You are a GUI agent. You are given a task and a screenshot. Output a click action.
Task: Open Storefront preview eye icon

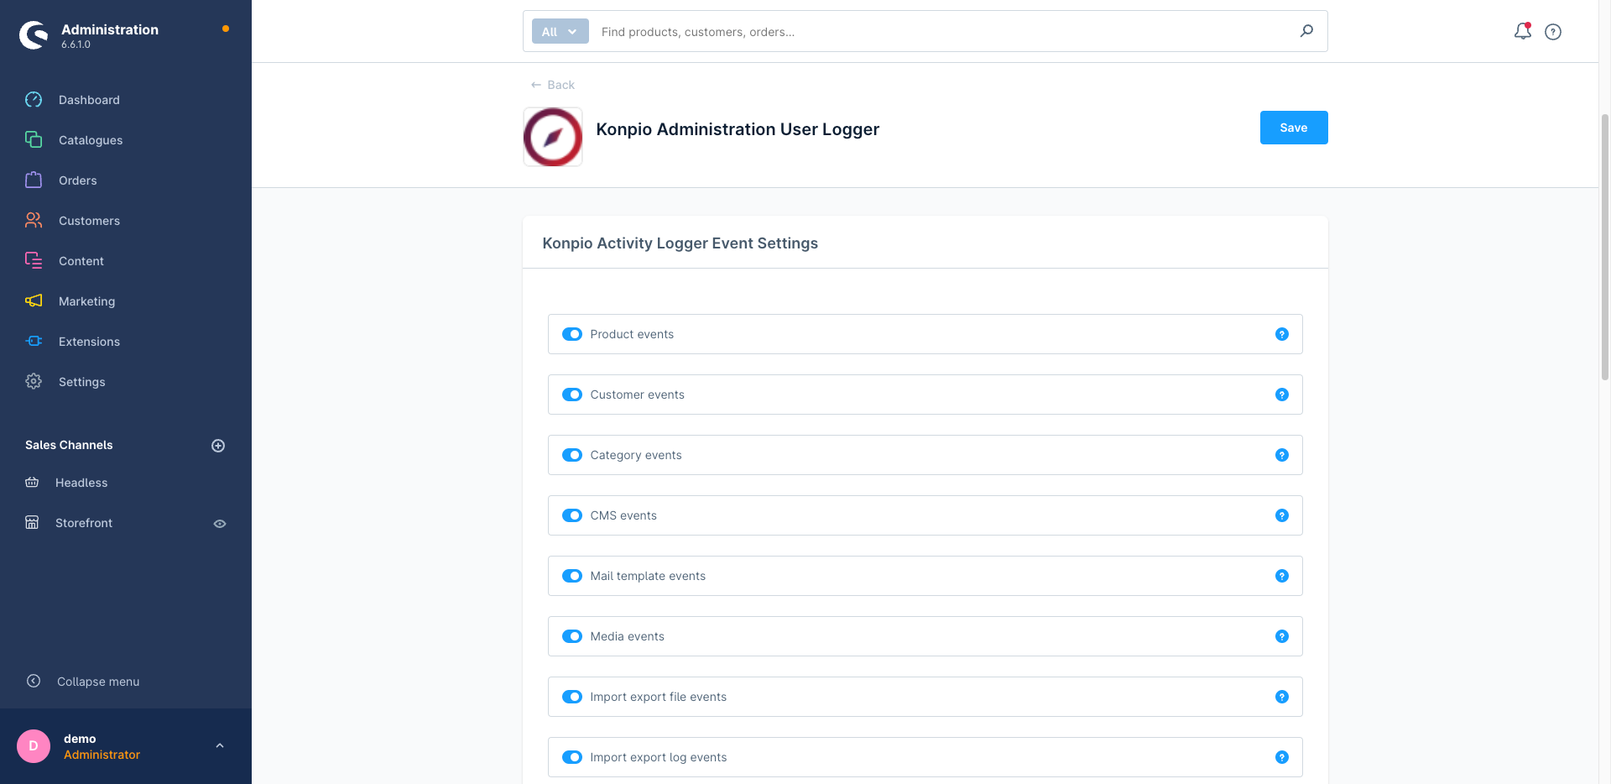tap(220, 524)
